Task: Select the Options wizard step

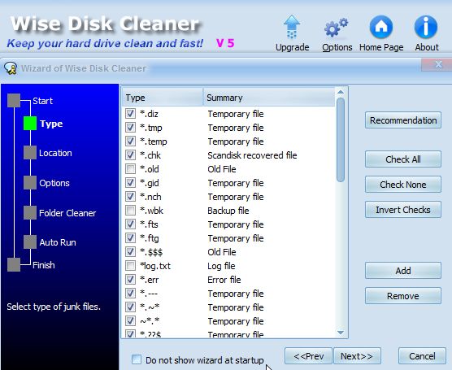Action: click(54, 183)
